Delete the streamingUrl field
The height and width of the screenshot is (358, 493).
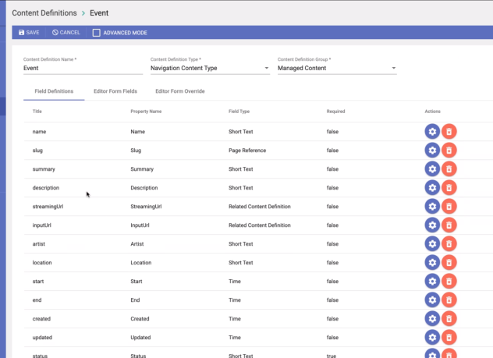pos(449,206)
